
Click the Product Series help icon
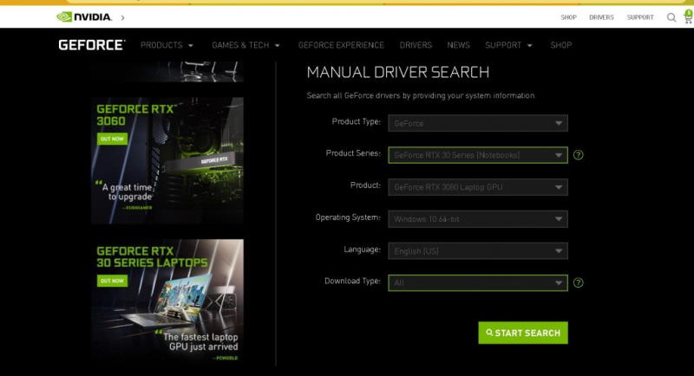(x=578, y=154)
